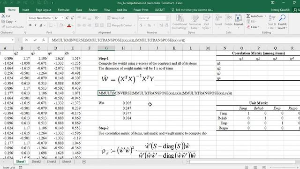Open the XLSTAT tab
Screen dimensions: 300x169
coord(160,10)
